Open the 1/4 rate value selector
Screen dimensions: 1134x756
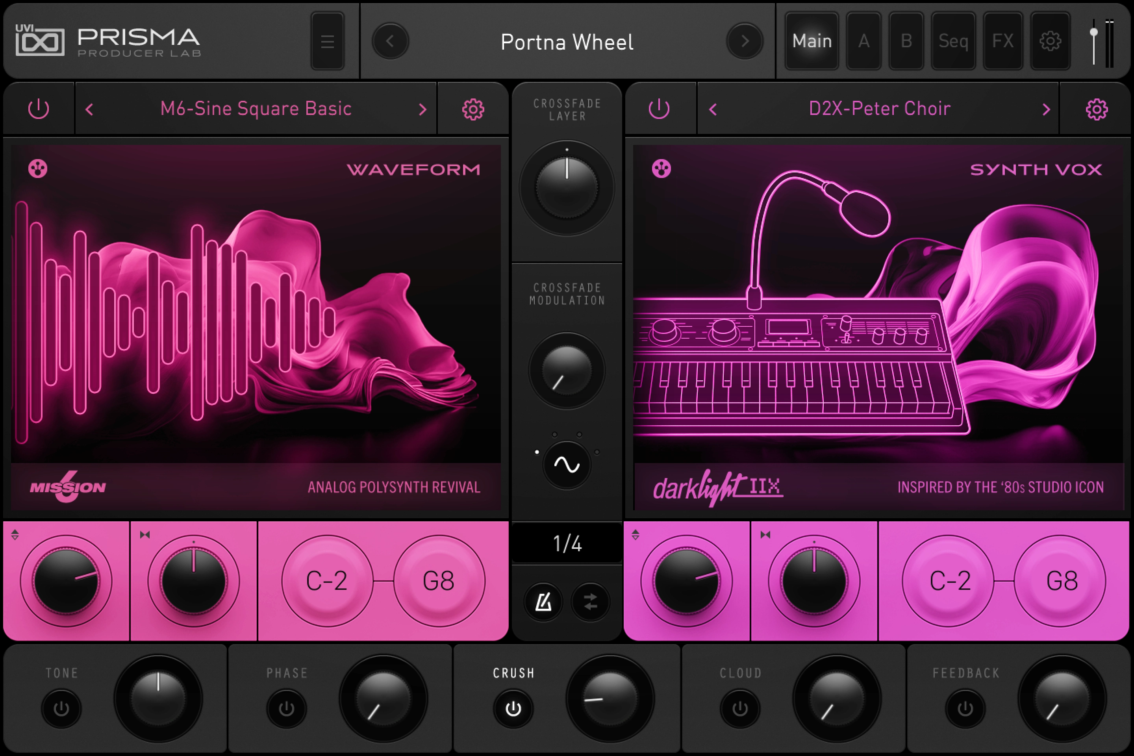tap(567, 543)
